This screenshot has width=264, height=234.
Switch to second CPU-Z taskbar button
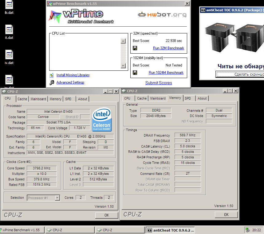tap(120, 230)
